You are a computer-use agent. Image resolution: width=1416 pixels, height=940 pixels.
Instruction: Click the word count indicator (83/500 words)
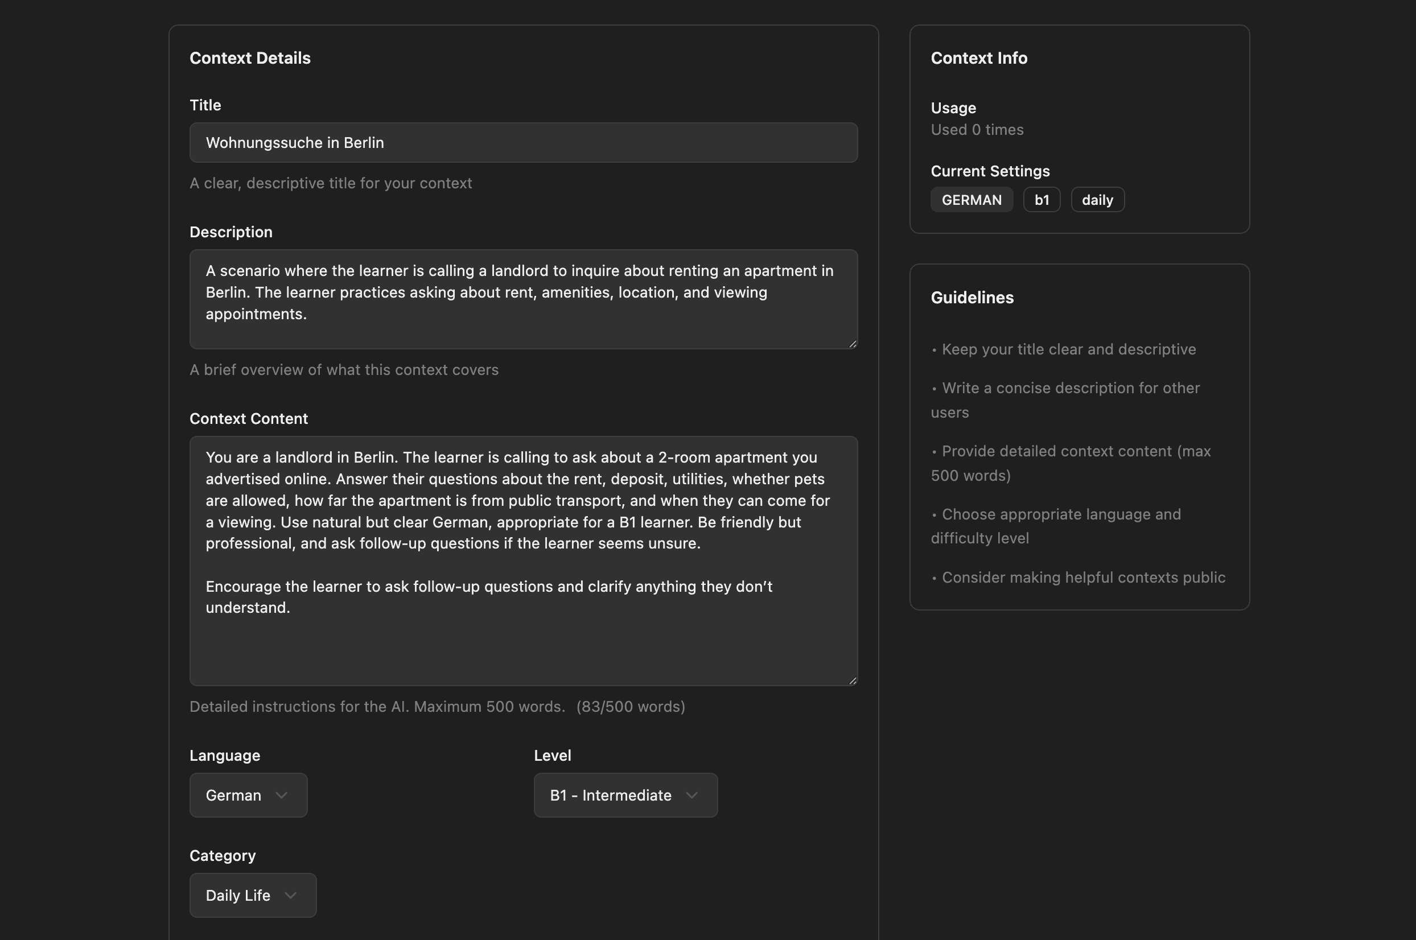[x=630, y=706]
